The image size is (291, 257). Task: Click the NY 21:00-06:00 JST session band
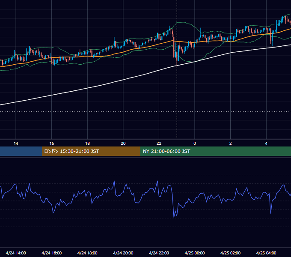click(215, 151)
